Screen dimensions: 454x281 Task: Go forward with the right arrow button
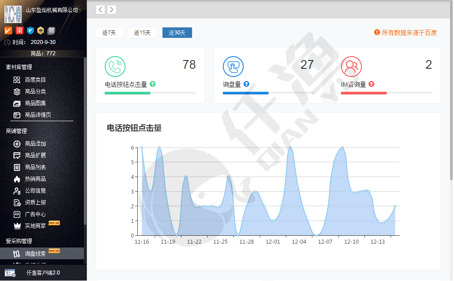click(112, 10)
